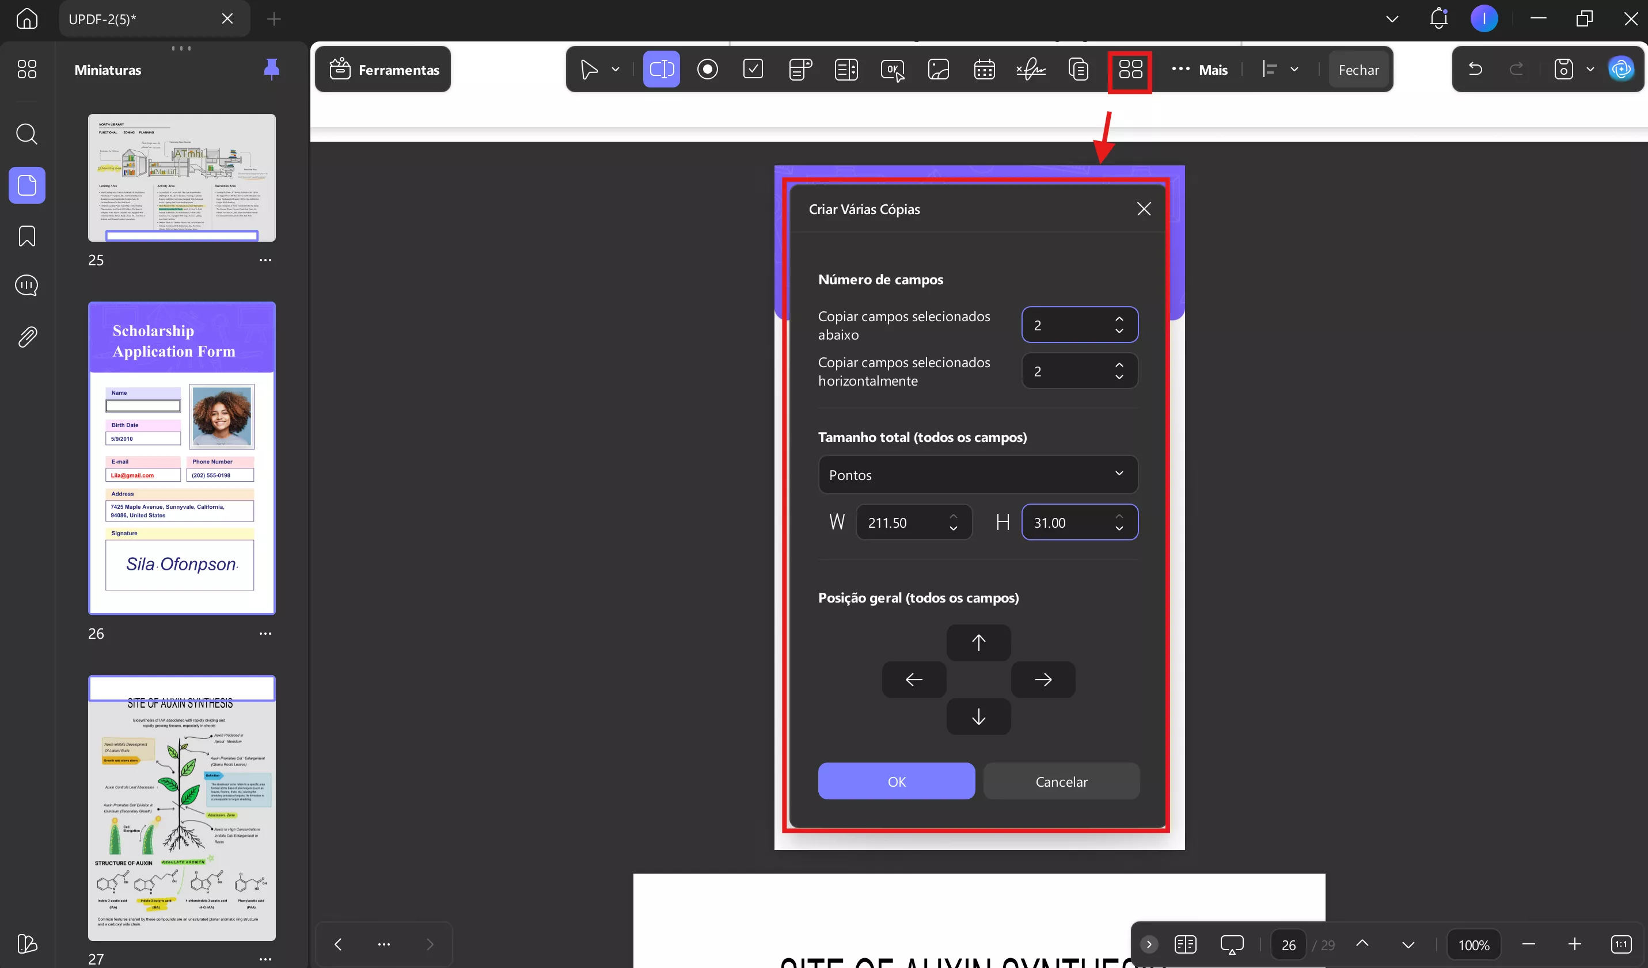Image resolution: width=1648 pixels, height=968 pixels.
Task: Move all fields left arrow button
Action: (x=914, y=680)
